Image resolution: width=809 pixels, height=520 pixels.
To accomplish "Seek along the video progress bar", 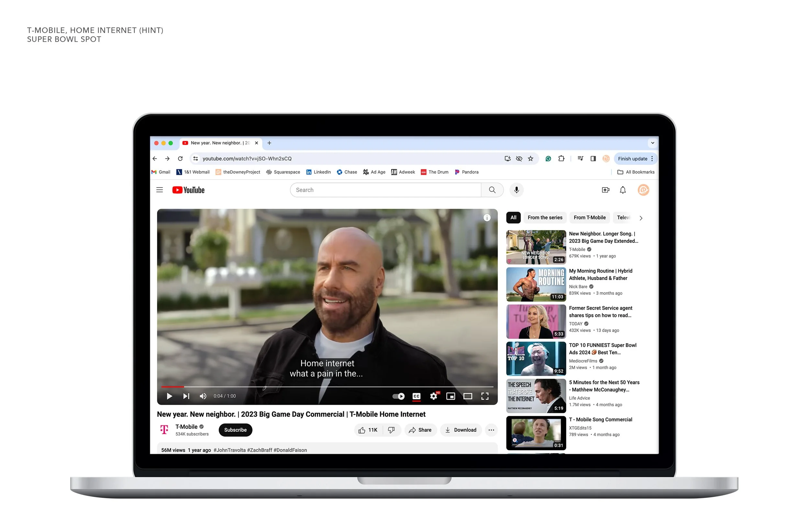I will (327, 387).
